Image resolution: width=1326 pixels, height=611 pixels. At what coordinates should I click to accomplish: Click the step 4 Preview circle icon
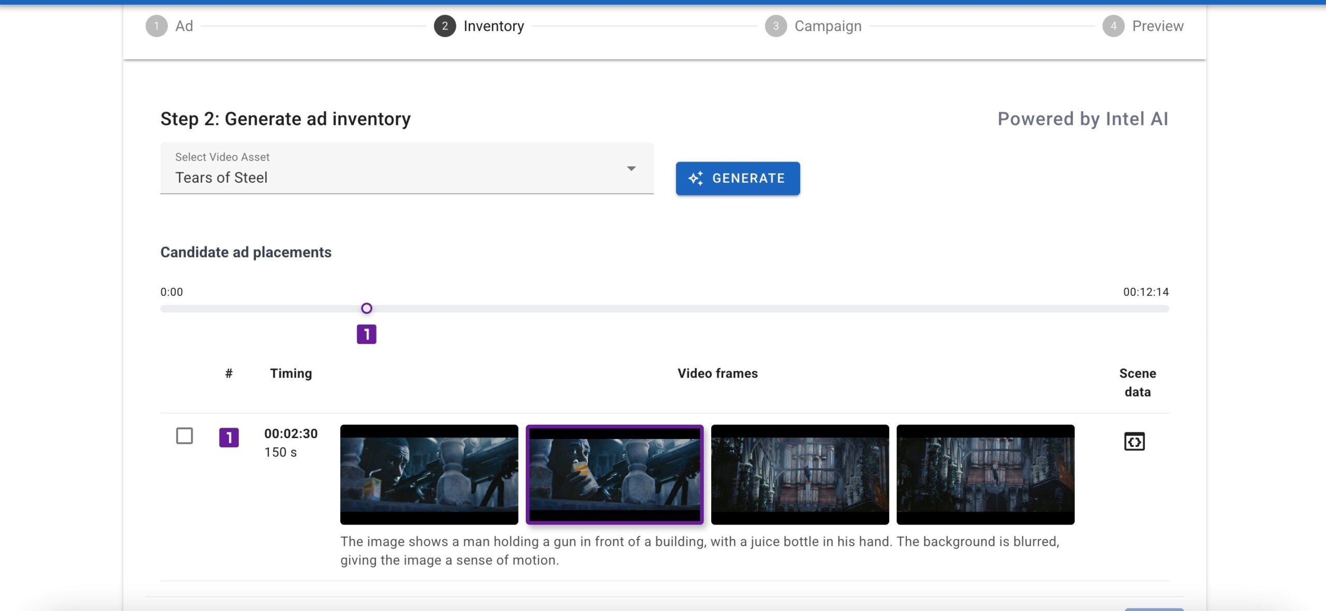coord(1114,26)
